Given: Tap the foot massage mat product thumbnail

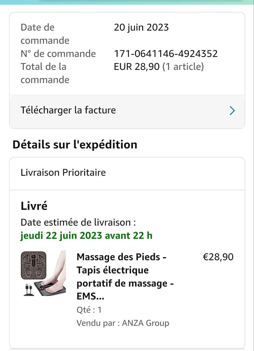Looking at the screenshot, I should click(x=43, y=273).
